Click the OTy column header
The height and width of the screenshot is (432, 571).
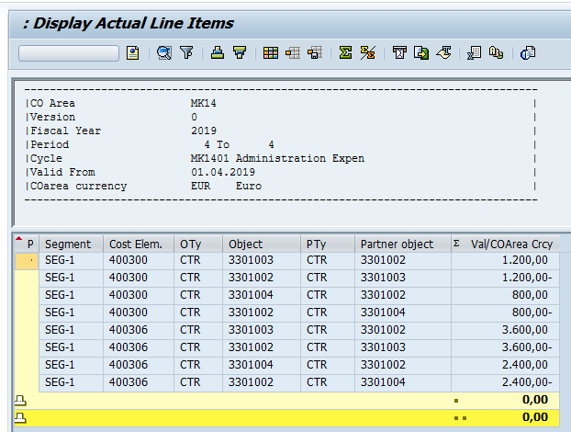click(x=198, y=244)
